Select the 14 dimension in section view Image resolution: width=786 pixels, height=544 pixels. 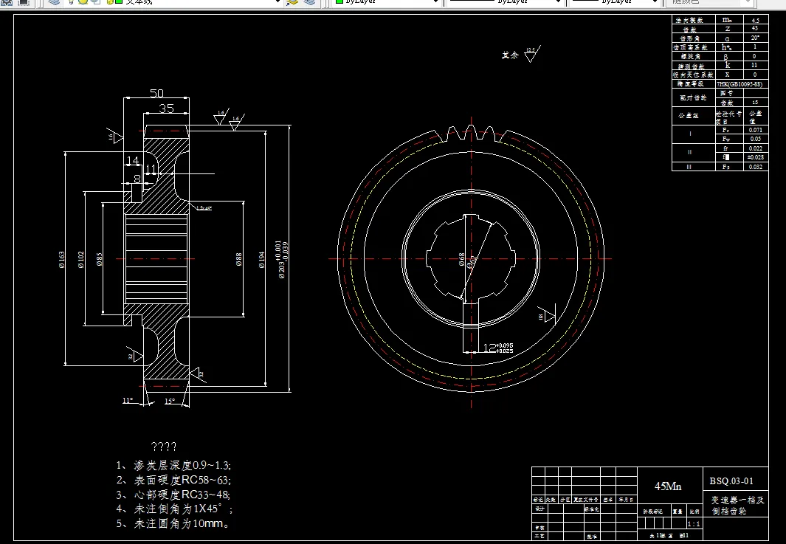click(x=132, y=160)
